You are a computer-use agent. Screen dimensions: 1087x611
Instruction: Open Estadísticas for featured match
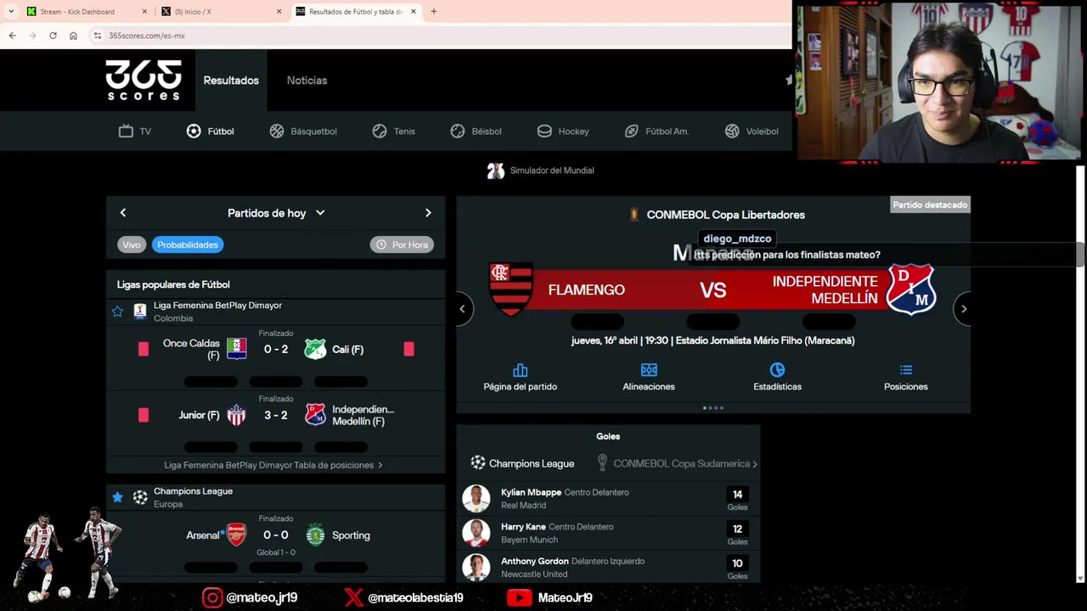777,378
